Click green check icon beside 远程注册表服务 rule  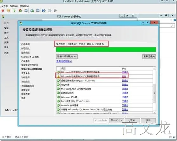tap(58, 81)
